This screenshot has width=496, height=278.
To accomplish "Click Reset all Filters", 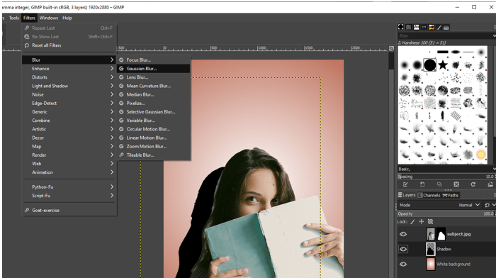I will pyautogui.click(x=69, y=45).
